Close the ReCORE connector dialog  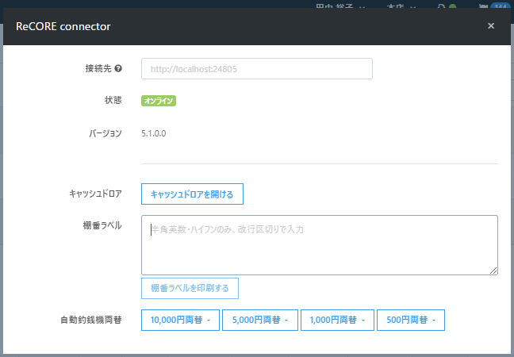[491, 26]
